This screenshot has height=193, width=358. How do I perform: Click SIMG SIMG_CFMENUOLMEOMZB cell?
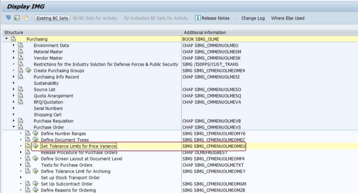(x=213, y=190)
